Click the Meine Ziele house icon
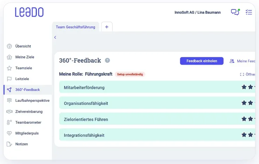Screen dimensions: 259x164 (x=9, y=57)
